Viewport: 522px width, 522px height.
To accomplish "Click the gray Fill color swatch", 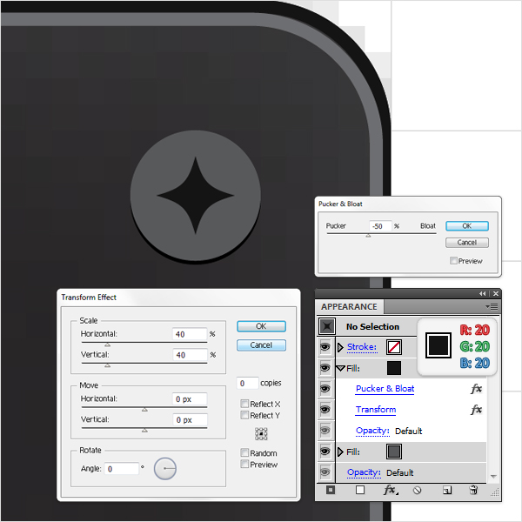I will (394, 452).
